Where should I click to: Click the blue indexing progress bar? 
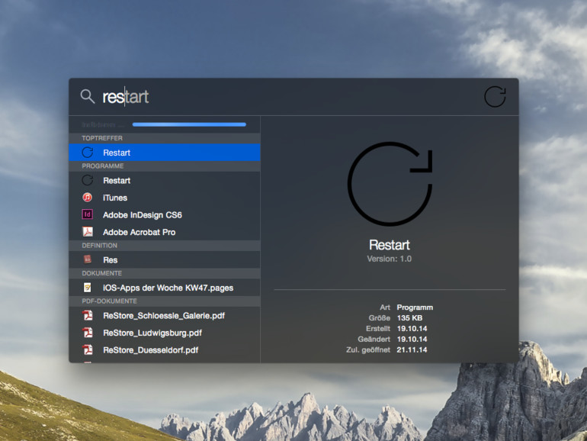pos(189,124)
